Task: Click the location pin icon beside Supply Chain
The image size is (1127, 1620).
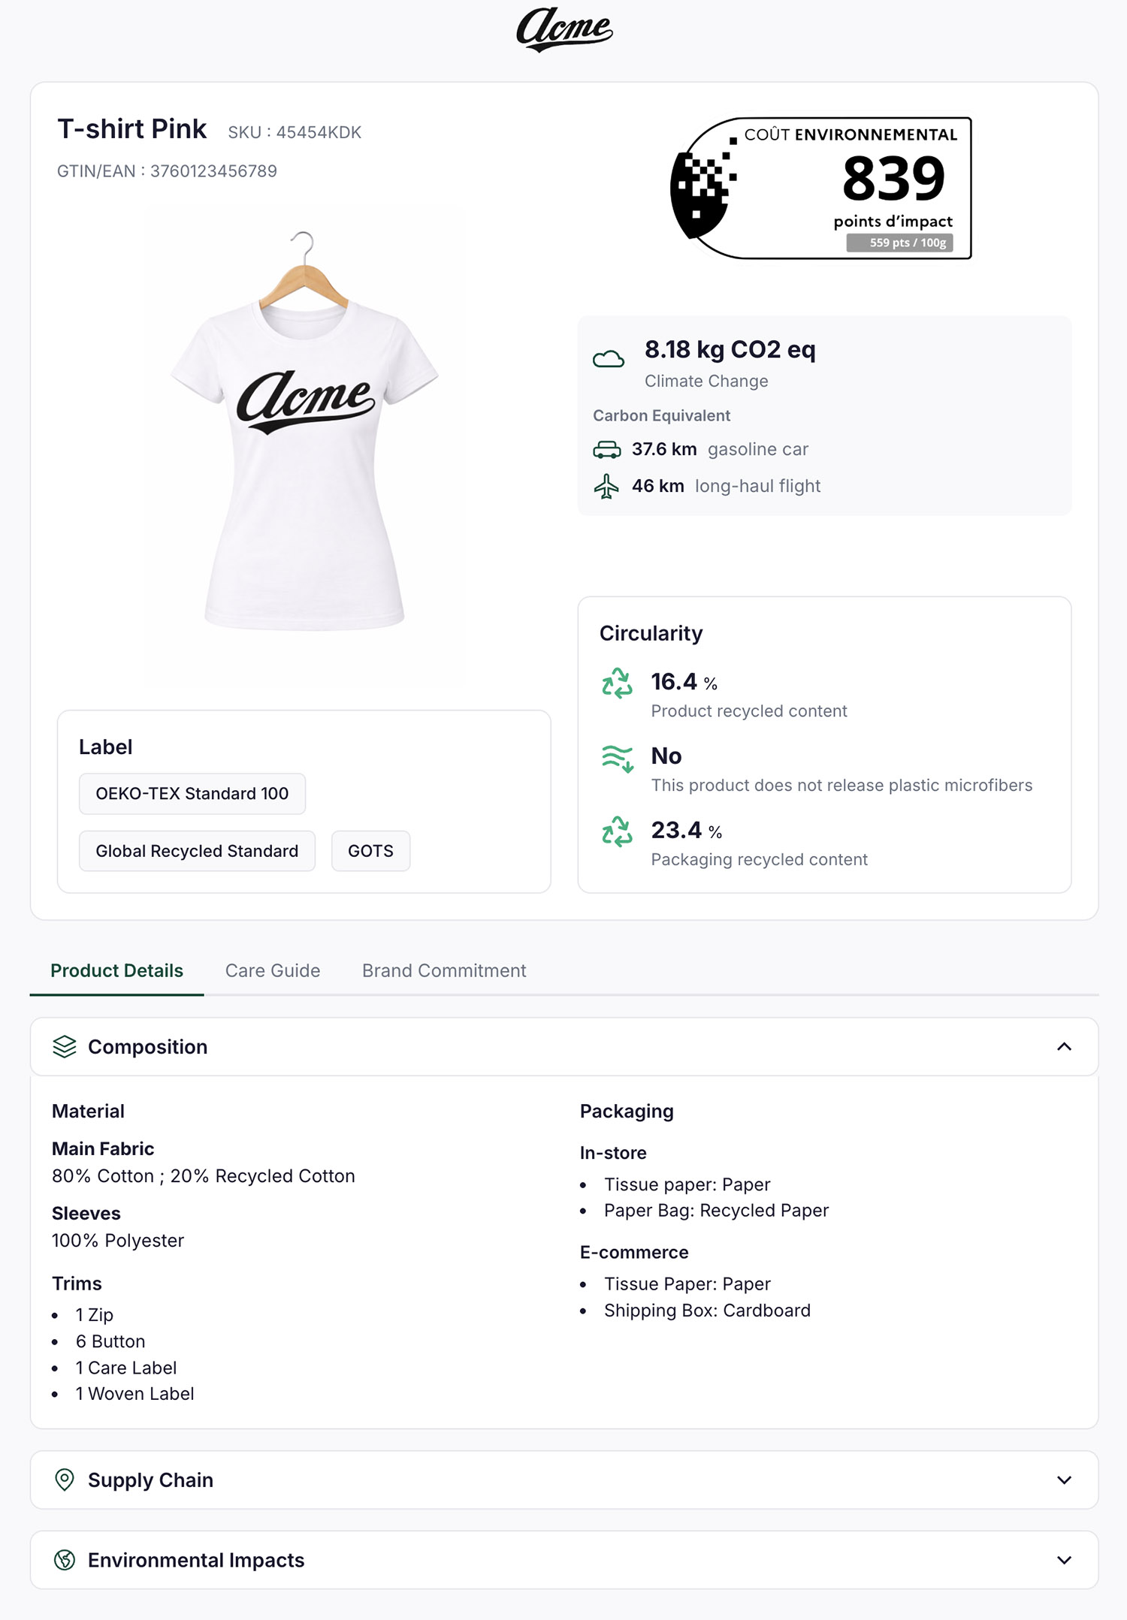Action: pos(65,1480)
